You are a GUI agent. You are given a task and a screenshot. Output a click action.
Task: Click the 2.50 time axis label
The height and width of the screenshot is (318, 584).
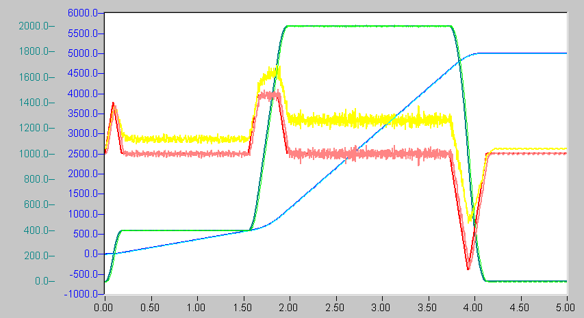(x=335, y=308)
